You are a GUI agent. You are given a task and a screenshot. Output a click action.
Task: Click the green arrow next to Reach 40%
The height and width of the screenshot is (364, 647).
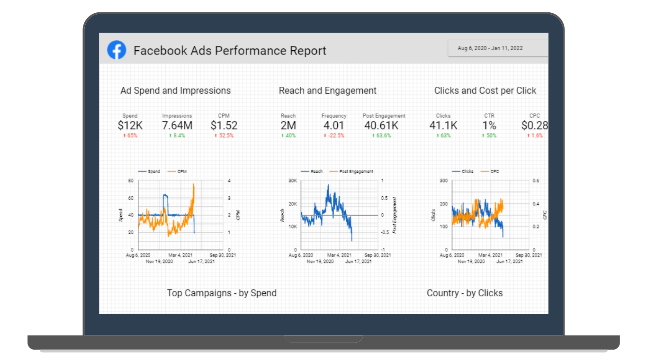[x=283, y=136]
